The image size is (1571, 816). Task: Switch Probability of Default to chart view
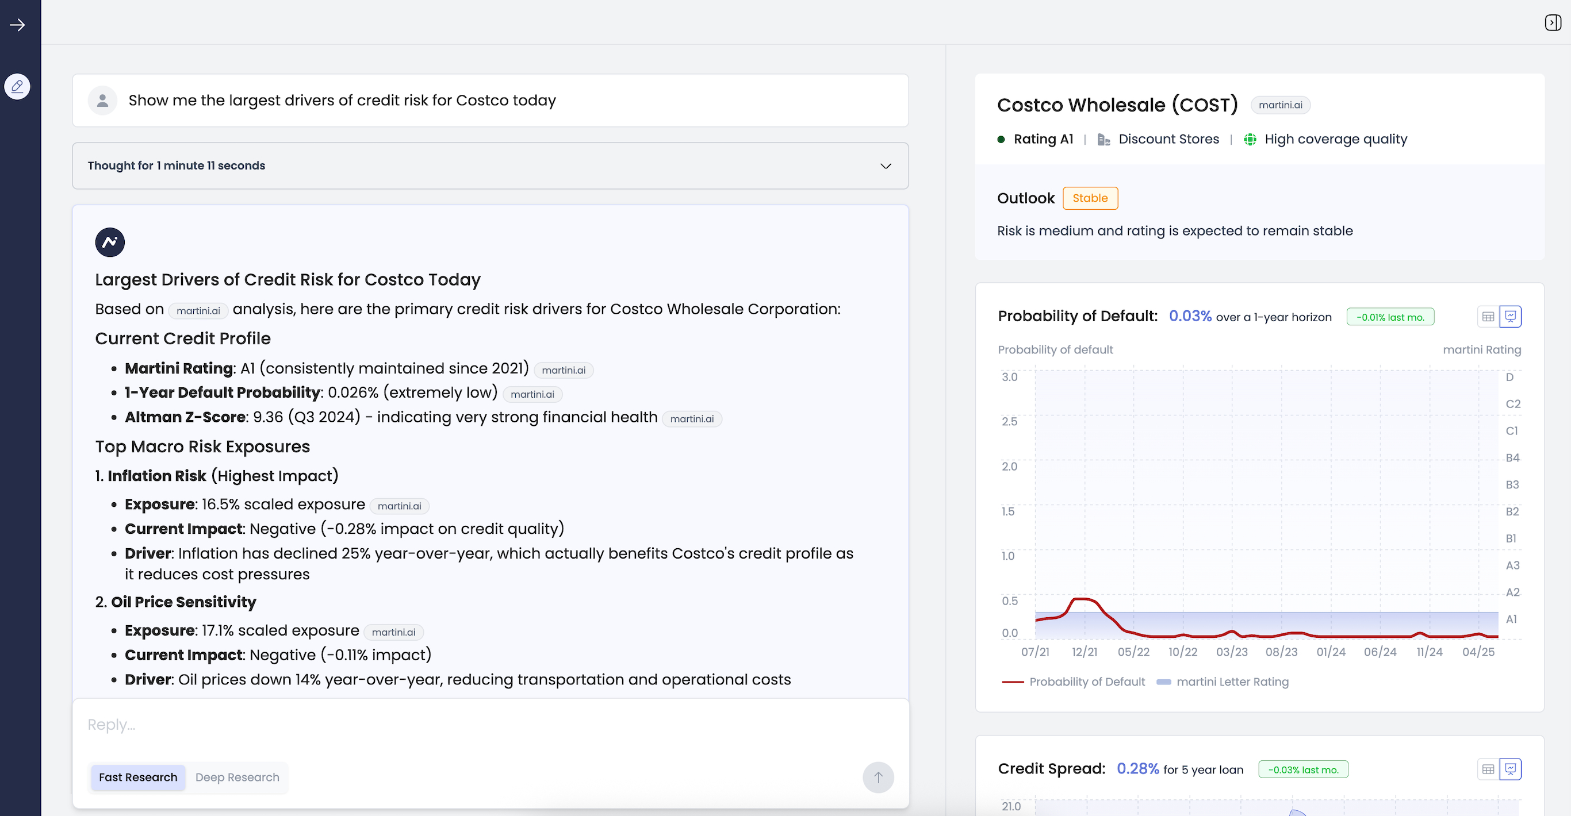coord(1510,316)
